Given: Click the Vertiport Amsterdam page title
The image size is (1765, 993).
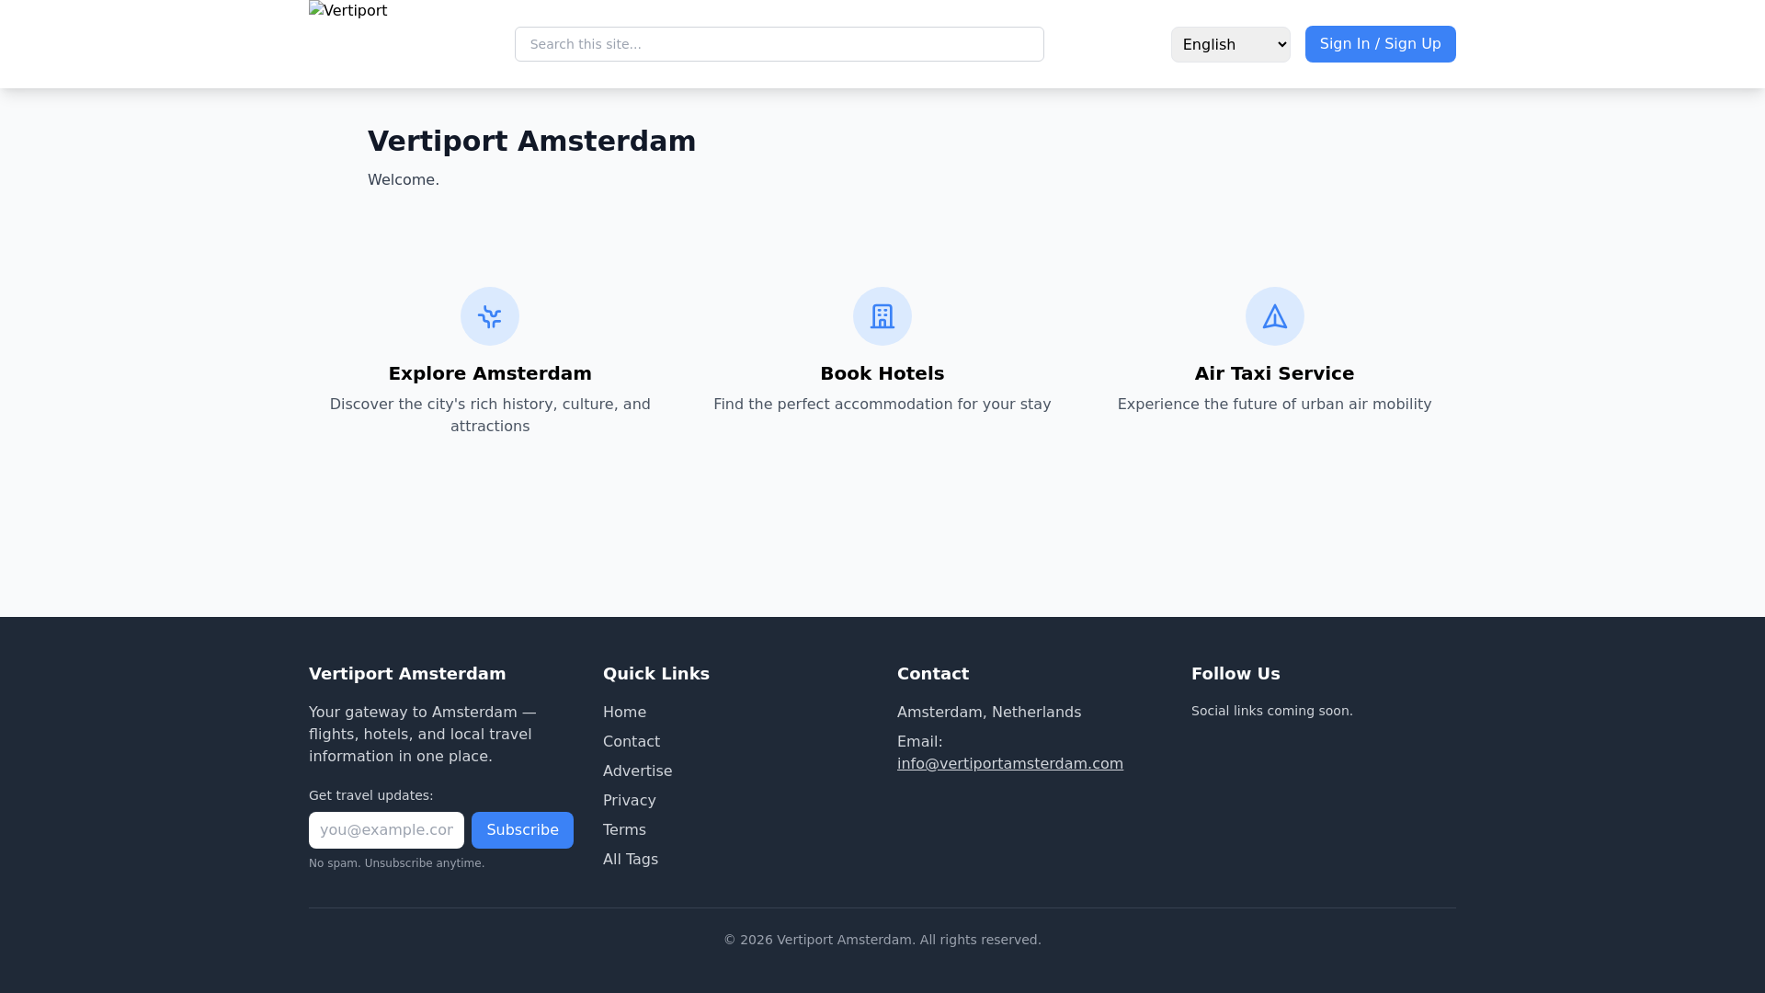Looking at the screenshot, I should pyautogui.click(x=532, y=142).
